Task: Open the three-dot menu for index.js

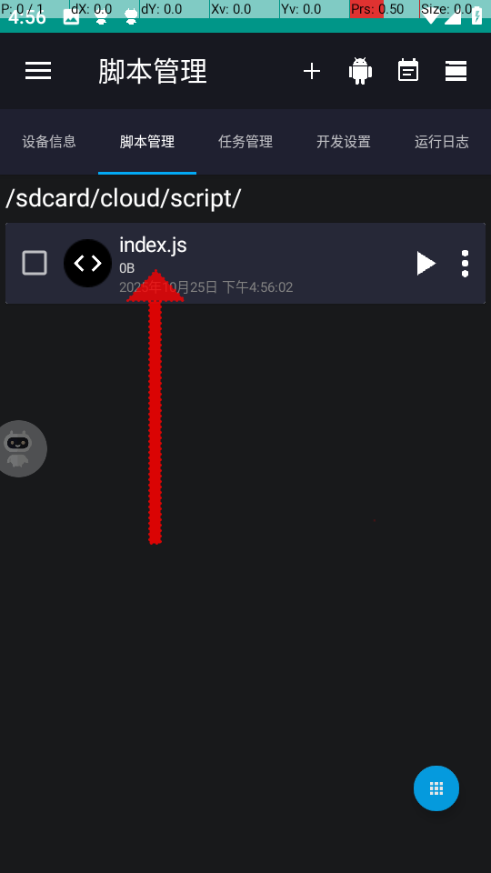Action: click(x=465, y=264)
